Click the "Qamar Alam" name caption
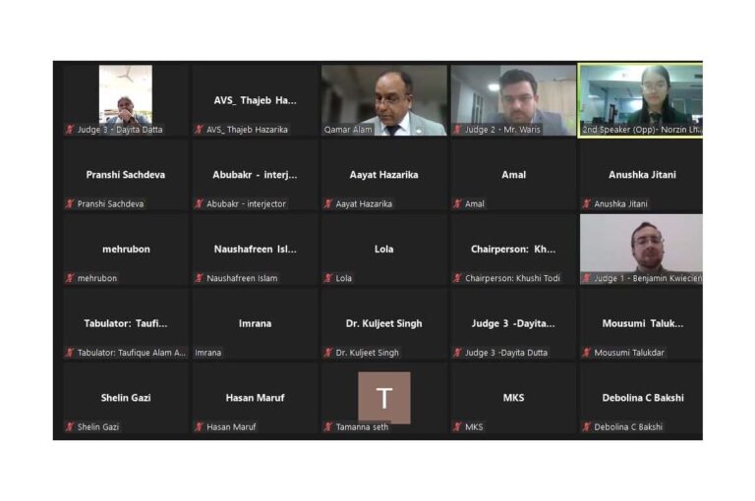Image resolution: width=755 pixels, height=501 pixels. pyautogui.click(x=348, y=130)
